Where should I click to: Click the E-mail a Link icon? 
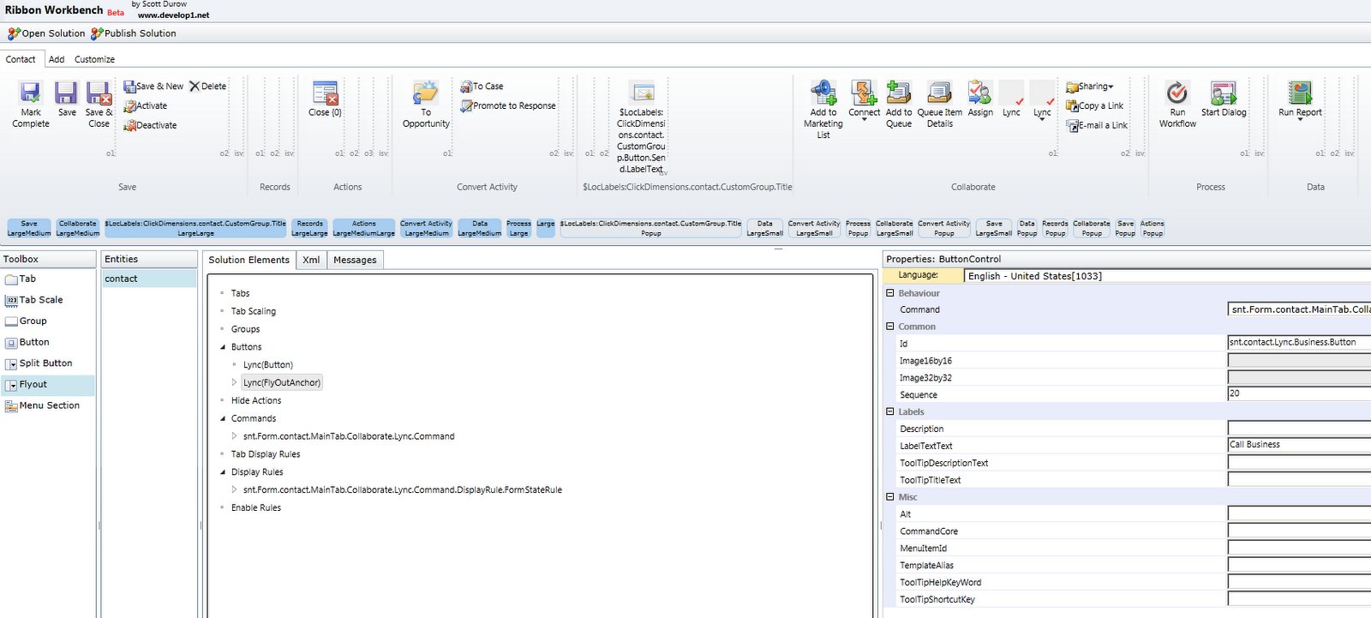point(1072,125)
